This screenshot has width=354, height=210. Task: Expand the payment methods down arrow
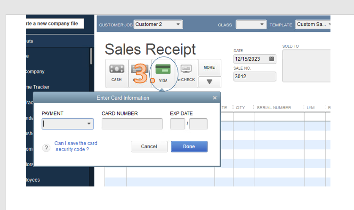(x=209, y=82)
